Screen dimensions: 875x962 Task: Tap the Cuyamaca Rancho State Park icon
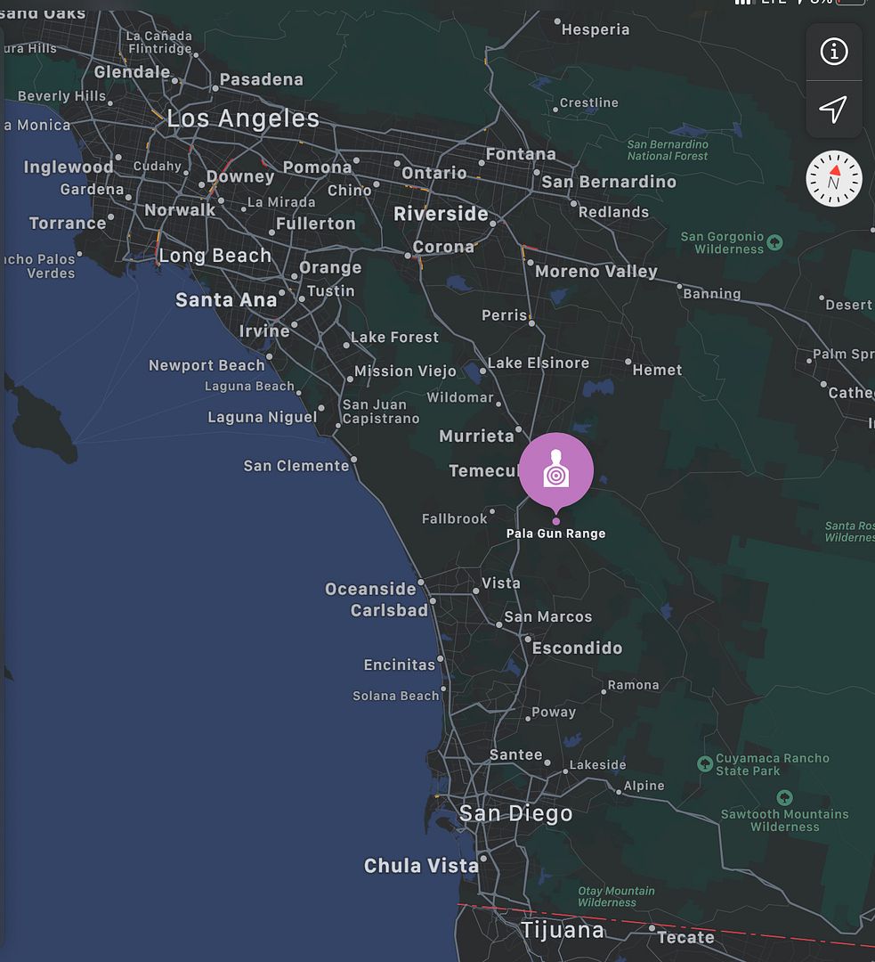[x=705, y=764]
